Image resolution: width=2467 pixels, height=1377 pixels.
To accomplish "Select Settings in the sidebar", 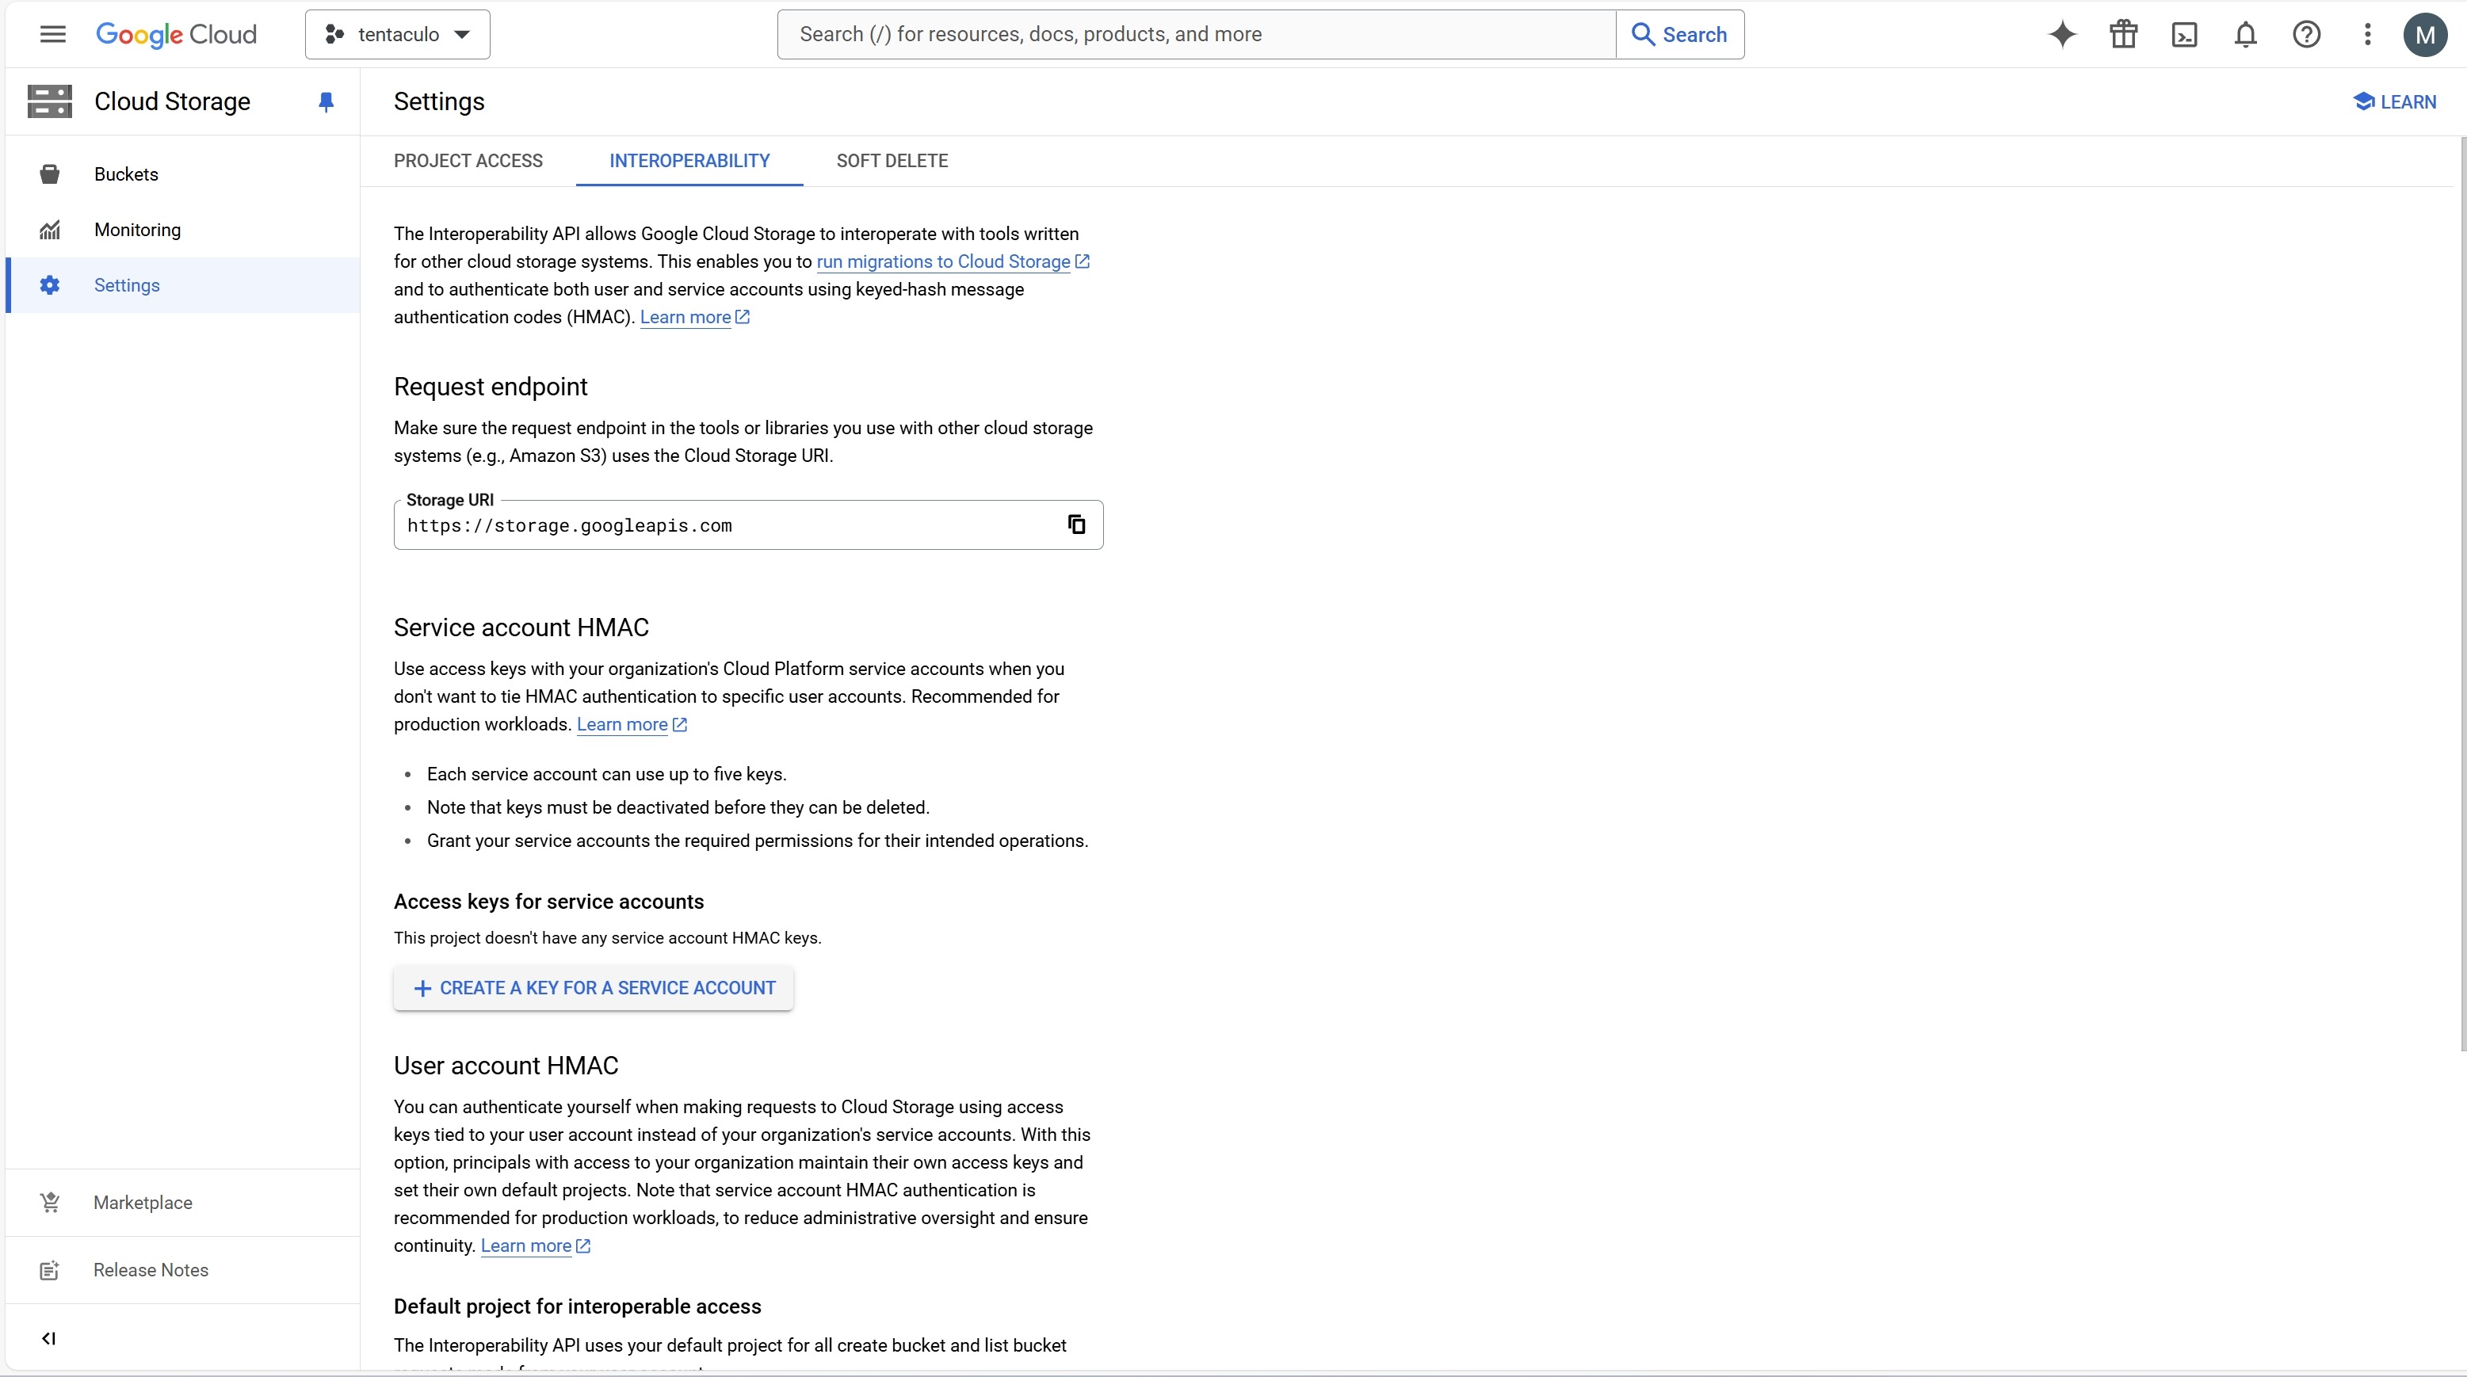I will pos(182,285).
